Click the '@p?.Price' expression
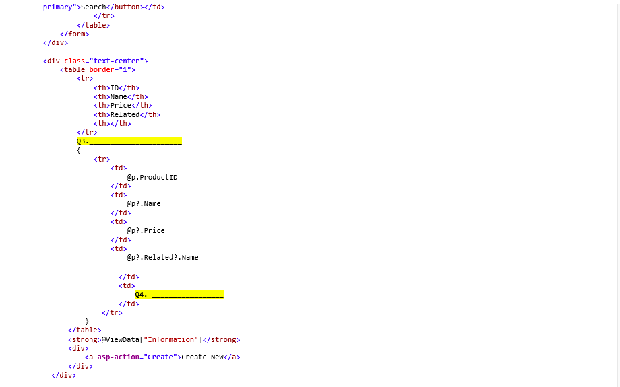Viewport: 620px width, 387px height. 146,231
